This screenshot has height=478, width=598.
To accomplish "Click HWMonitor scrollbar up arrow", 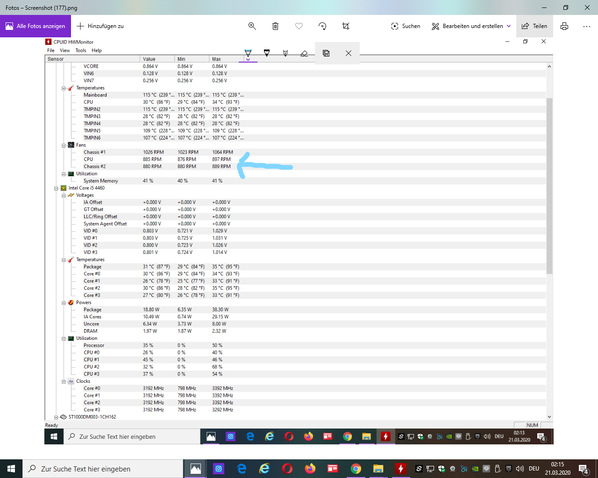I will 549,66.
